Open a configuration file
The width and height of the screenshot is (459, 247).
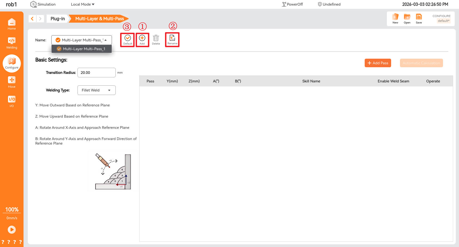[407, 18]
